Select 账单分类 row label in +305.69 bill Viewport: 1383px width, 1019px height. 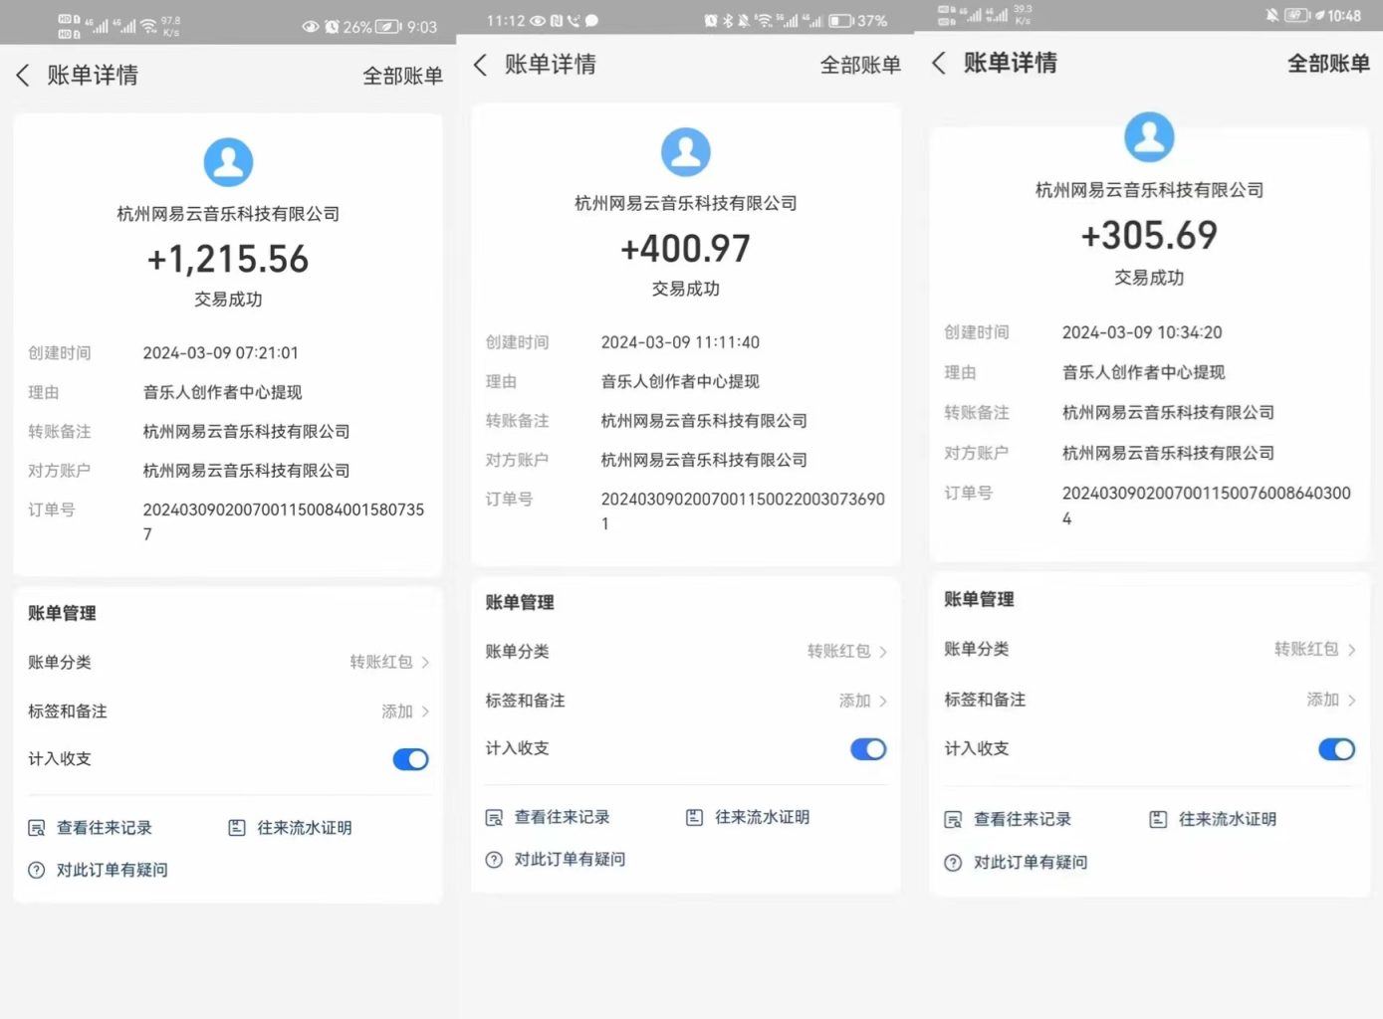(976, 650)
